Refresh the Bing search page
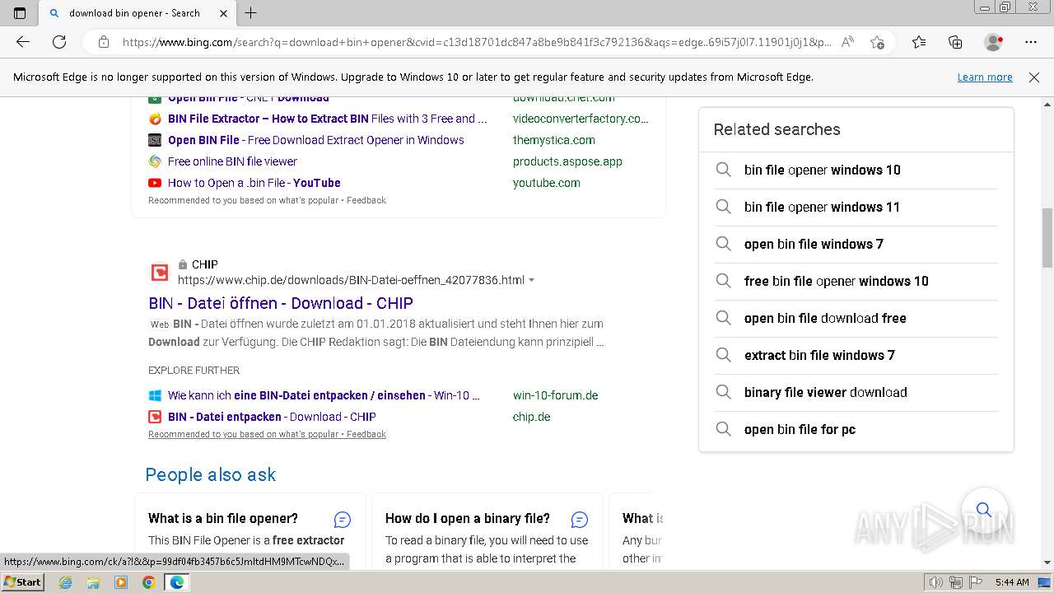Screen dimensions: 1054x593 (59, 42)
